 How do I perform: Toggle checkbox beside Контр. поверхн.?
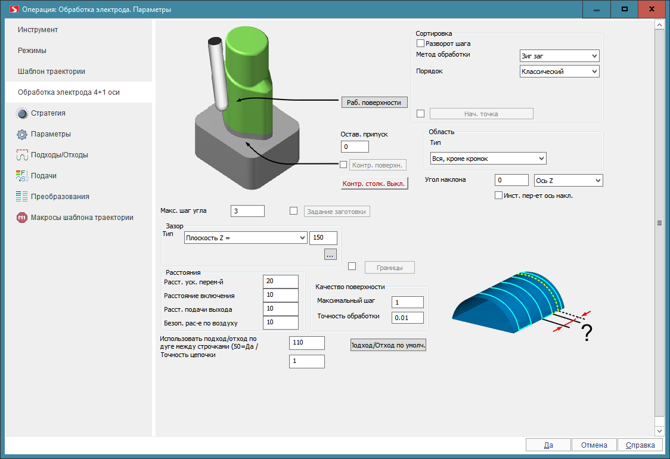343,165
